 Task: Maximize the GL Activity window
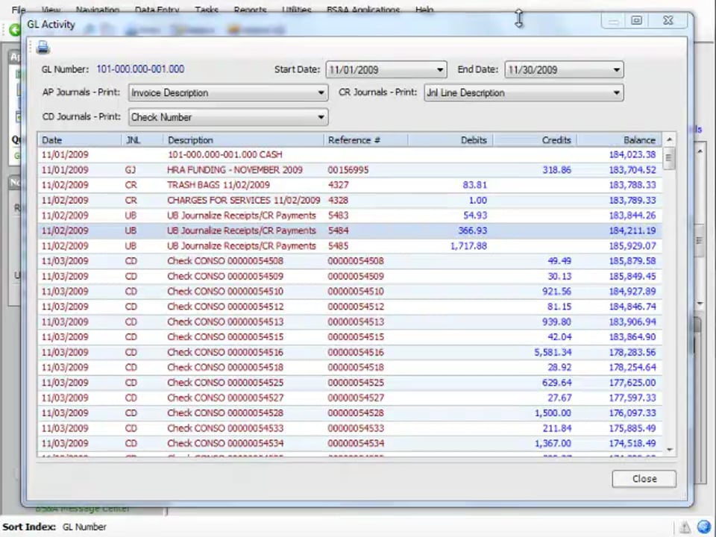click(x=636, y=21)
